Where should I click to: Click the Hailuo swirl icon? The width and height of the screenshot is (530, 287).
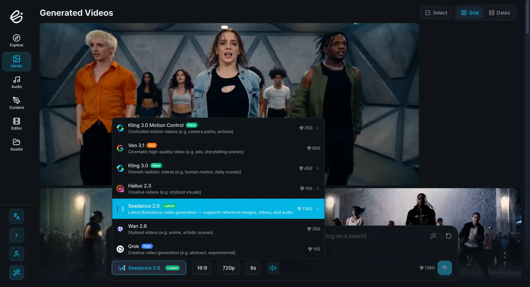pos(120,189)
